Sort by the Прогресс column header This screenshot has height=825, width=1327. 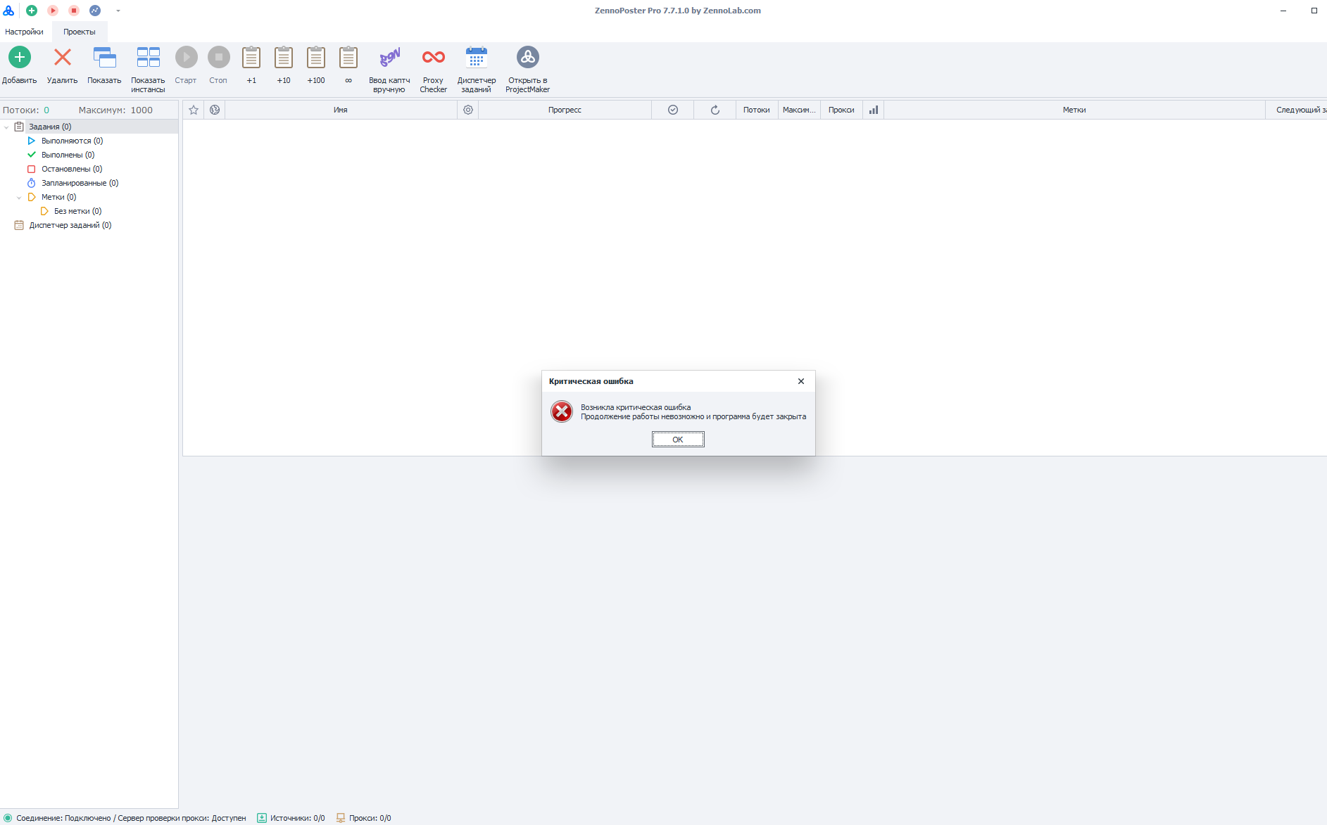565,110
